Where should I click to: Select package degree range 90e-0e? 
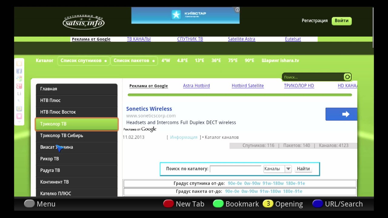point(232,191)
